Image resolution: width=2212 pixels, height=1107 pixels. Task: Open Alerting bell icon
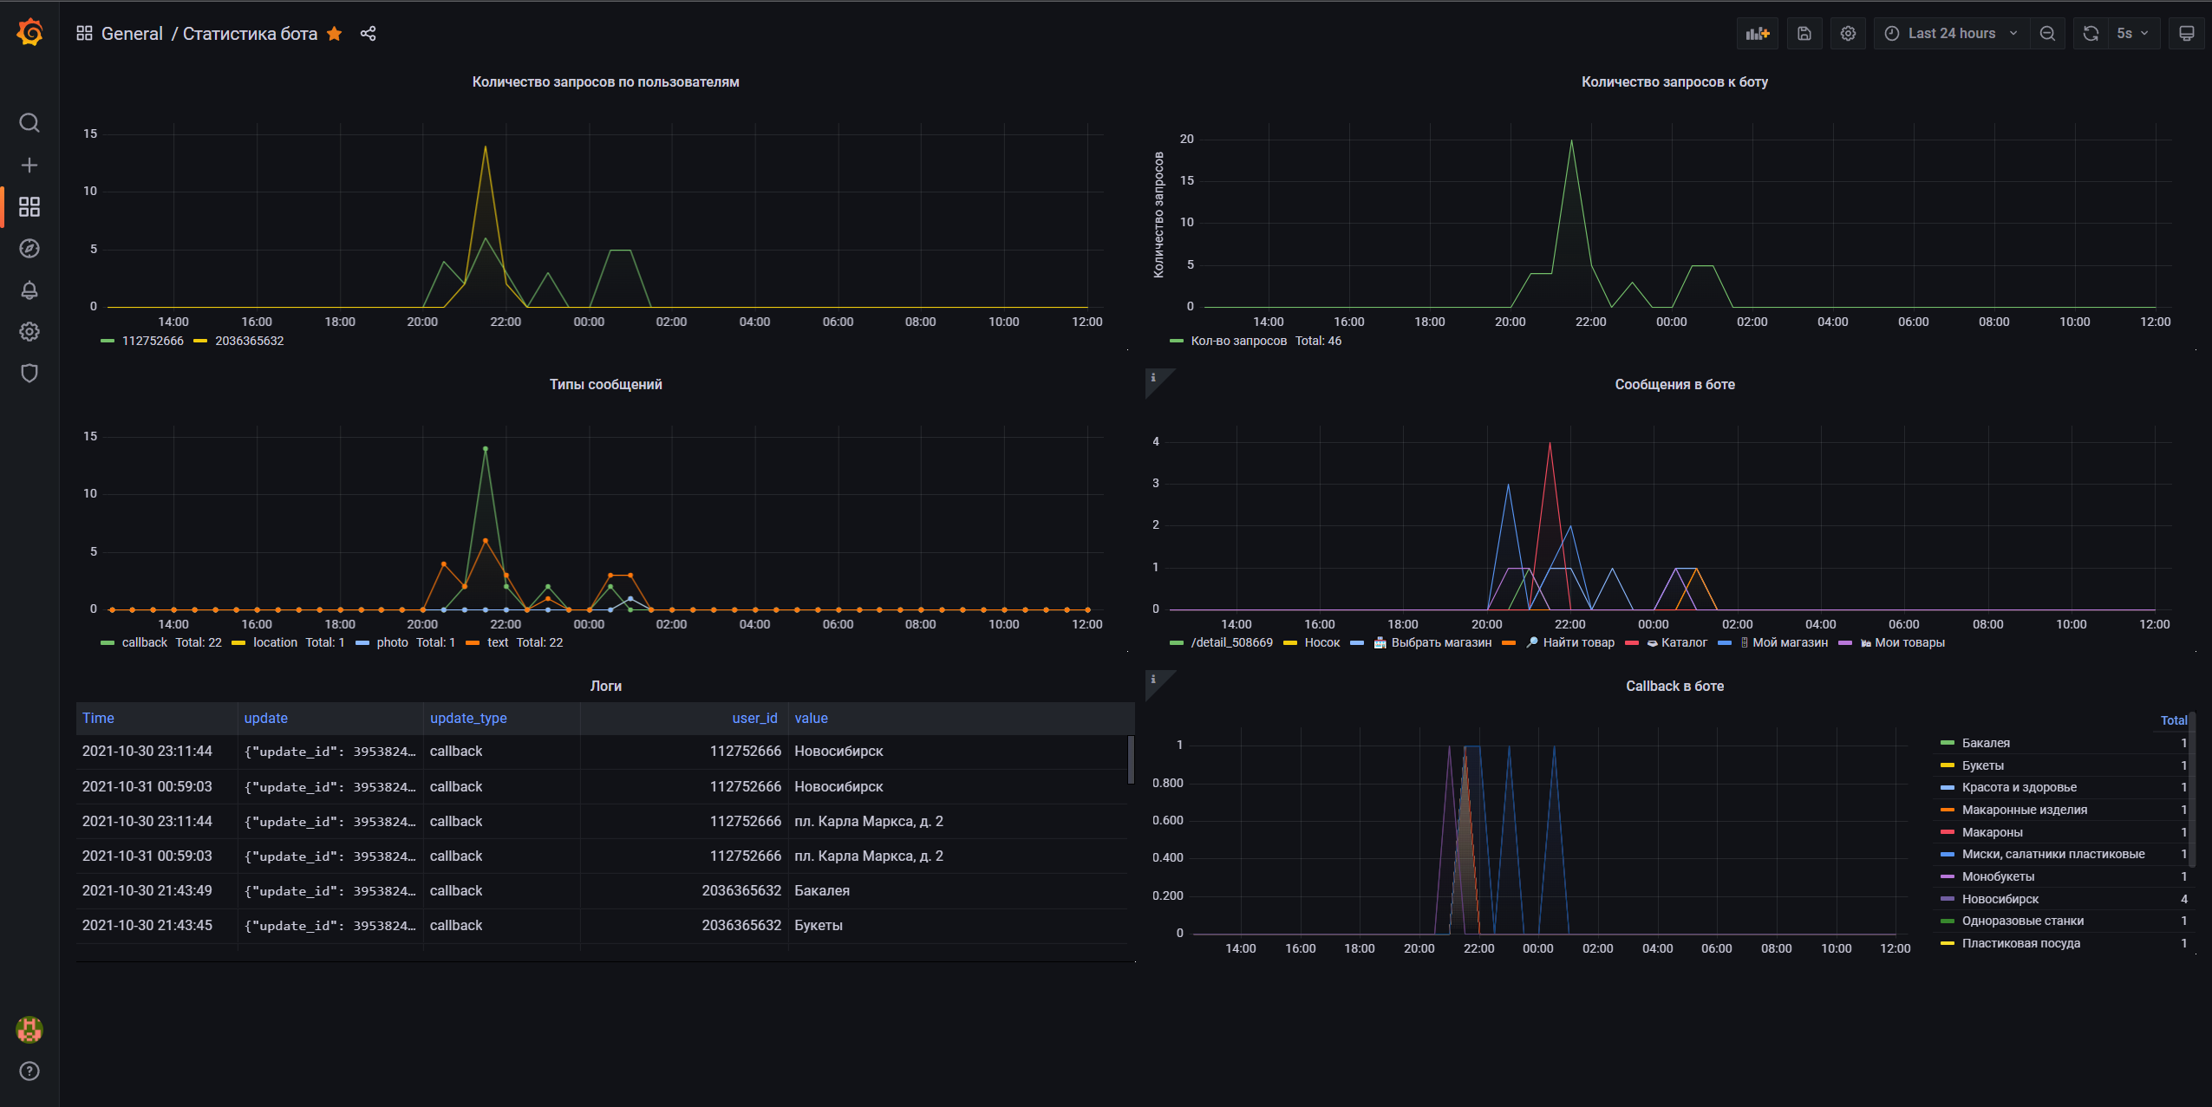(29, 290)
